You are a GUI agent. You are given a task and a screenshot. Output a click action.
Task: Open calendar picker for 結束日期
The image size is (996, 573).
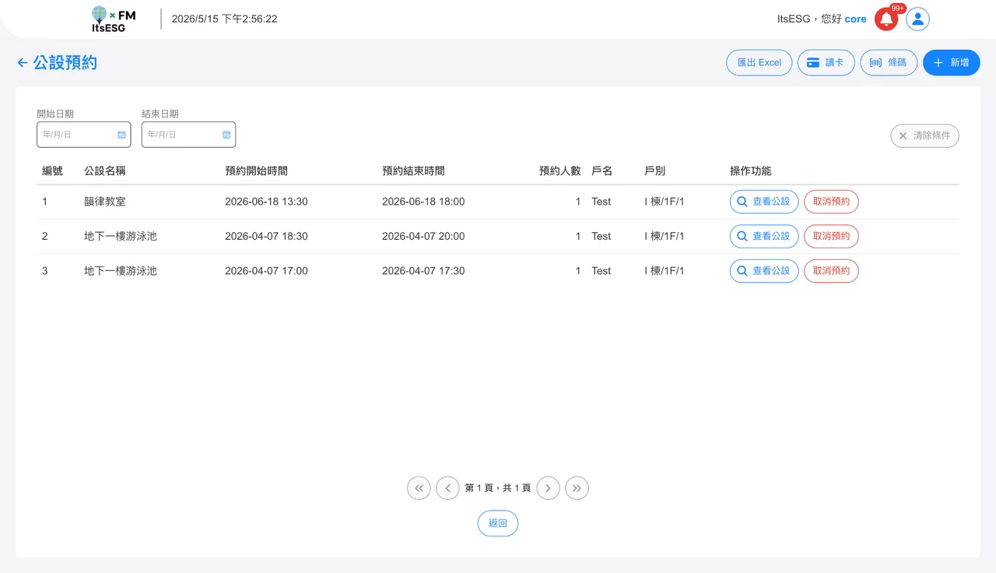click(226, 135)
